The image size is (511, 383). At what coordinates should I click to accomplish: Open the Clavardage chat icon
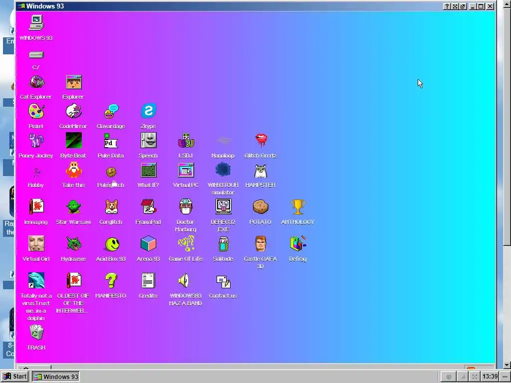111,111
